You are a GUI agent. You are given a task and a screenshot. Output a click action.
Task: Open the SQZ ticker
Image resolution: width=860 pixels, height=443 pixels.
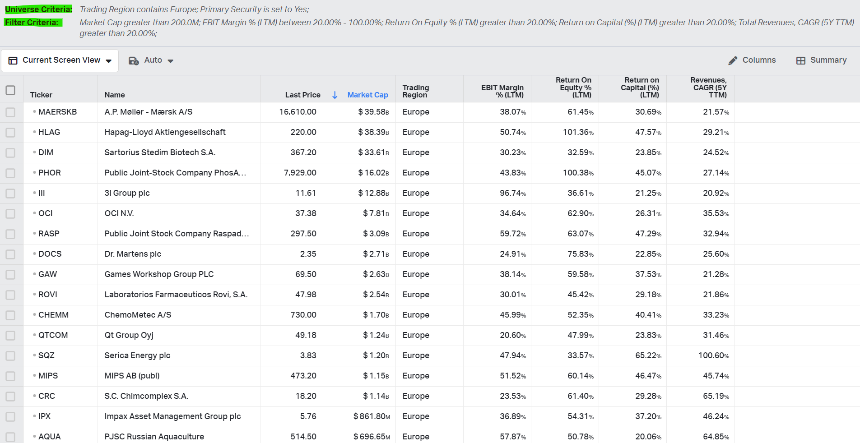coord(46,355)
